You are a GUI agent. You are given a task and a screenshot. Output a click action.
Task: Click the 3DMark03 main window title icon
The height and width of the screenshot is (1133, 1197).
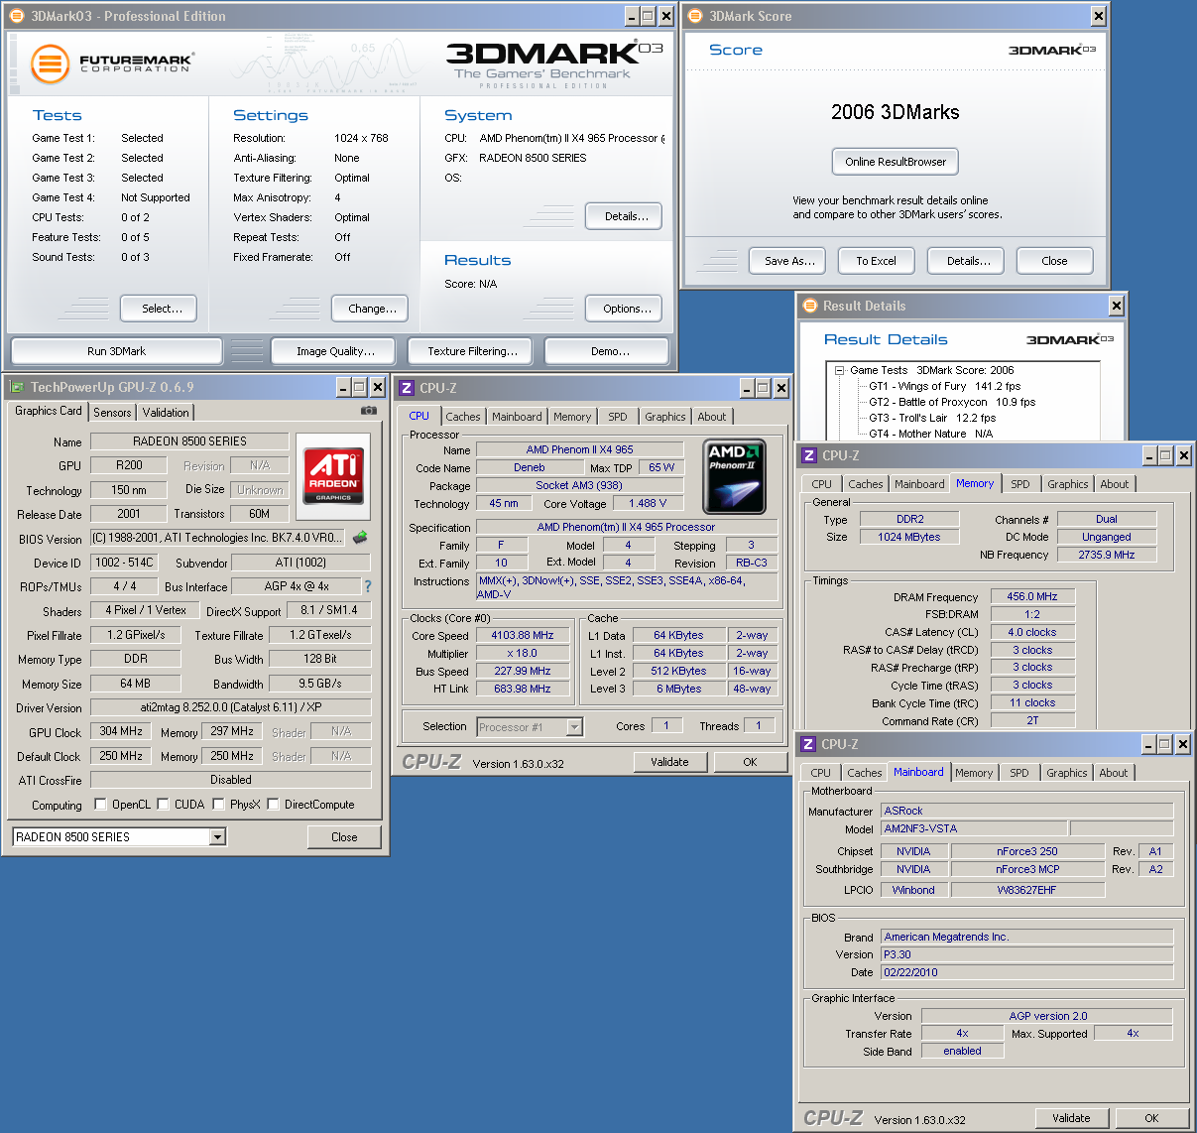click(17, 16)
